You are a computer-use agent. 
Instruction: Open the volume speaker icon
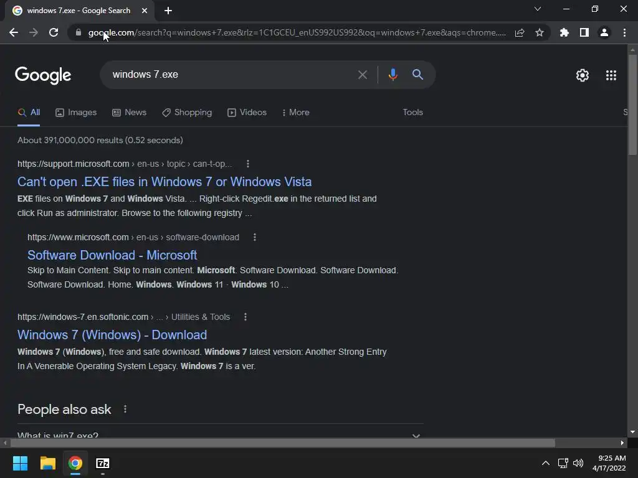[578, 463]
